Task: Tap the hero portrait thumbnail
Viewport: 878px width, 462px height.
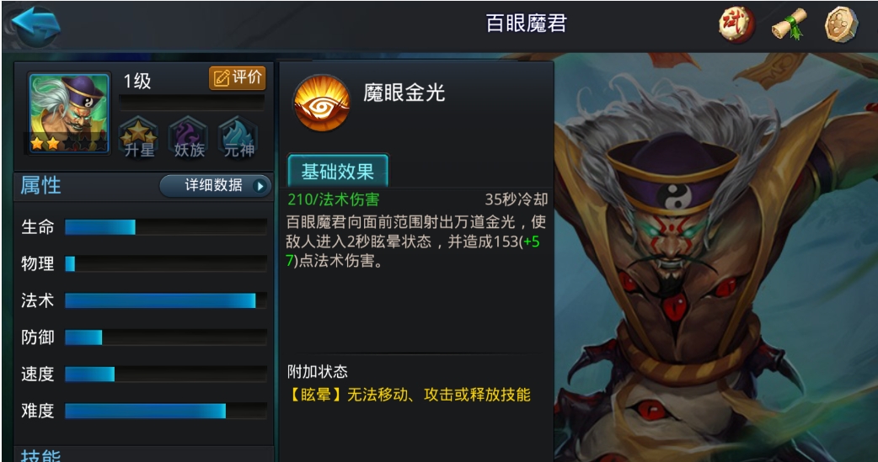Action: 69,114
